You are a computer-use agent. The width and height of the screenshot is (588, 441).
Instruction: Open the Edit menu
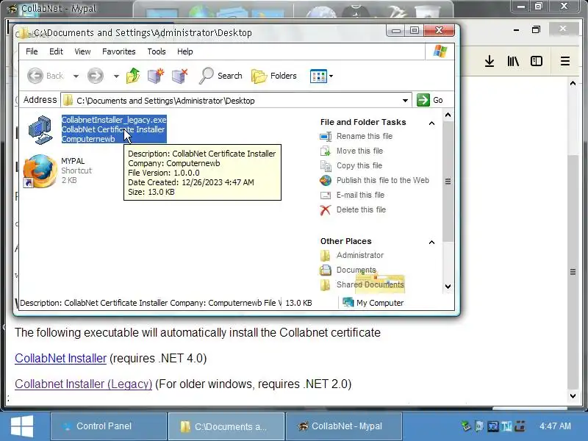point(56,51)
